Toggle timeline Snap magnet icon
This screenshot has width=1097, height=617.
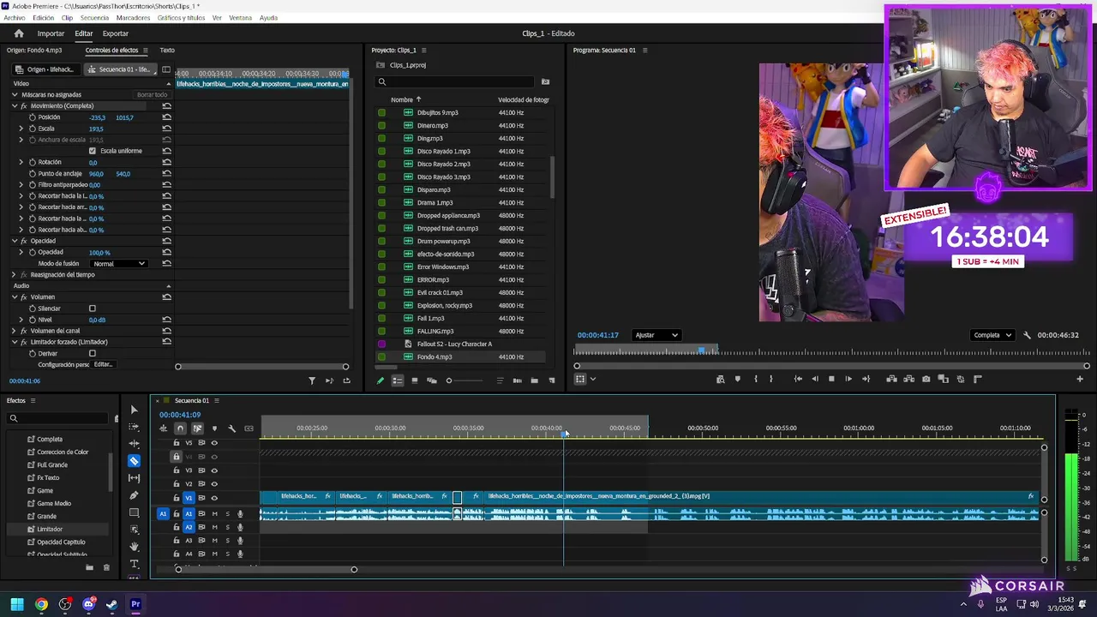tap(180, 428)
